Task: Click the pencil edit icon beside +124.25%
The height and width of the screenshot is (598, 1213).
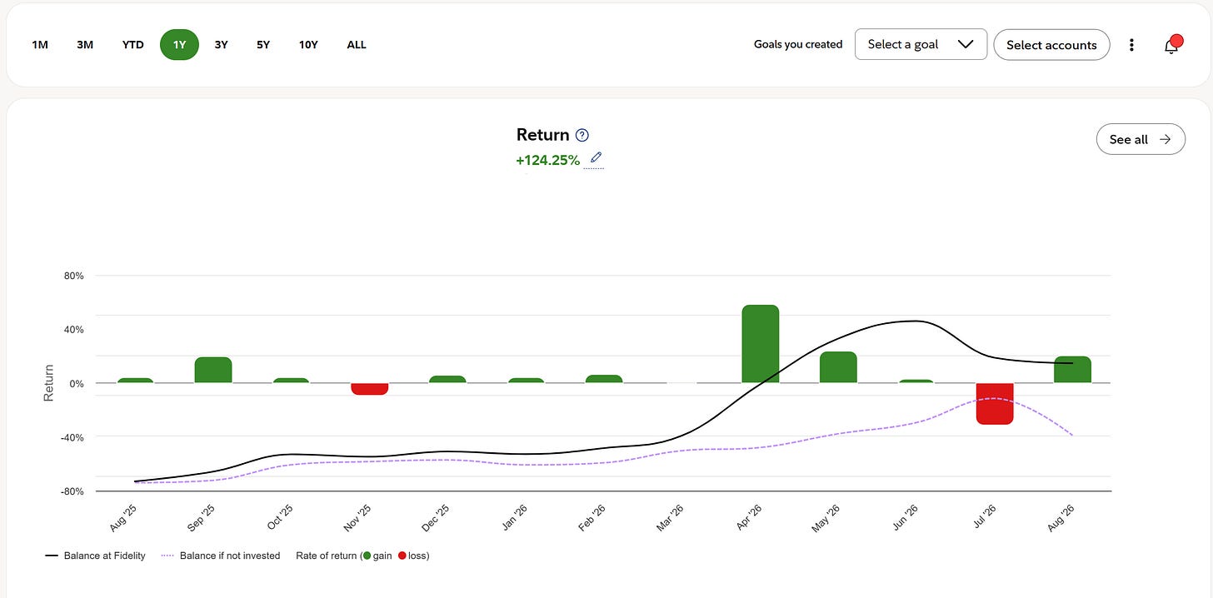Action: 595,157
